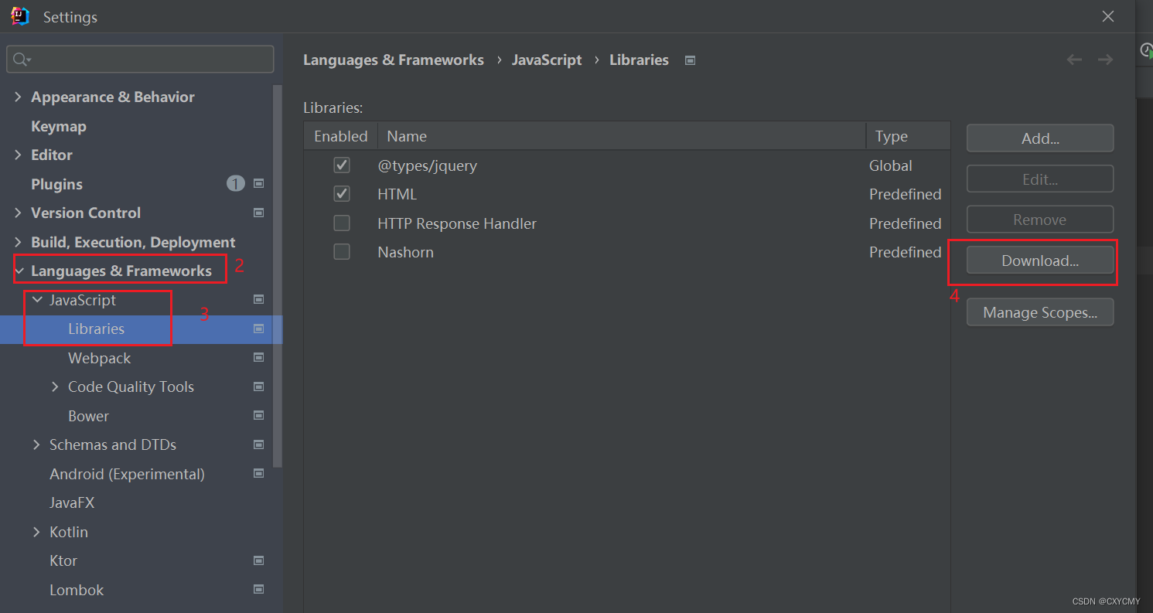This screenshot has width=1153, height=613.
Task: Click the magnifier icon in the settings search box
Action: click(x=22, y=59)
